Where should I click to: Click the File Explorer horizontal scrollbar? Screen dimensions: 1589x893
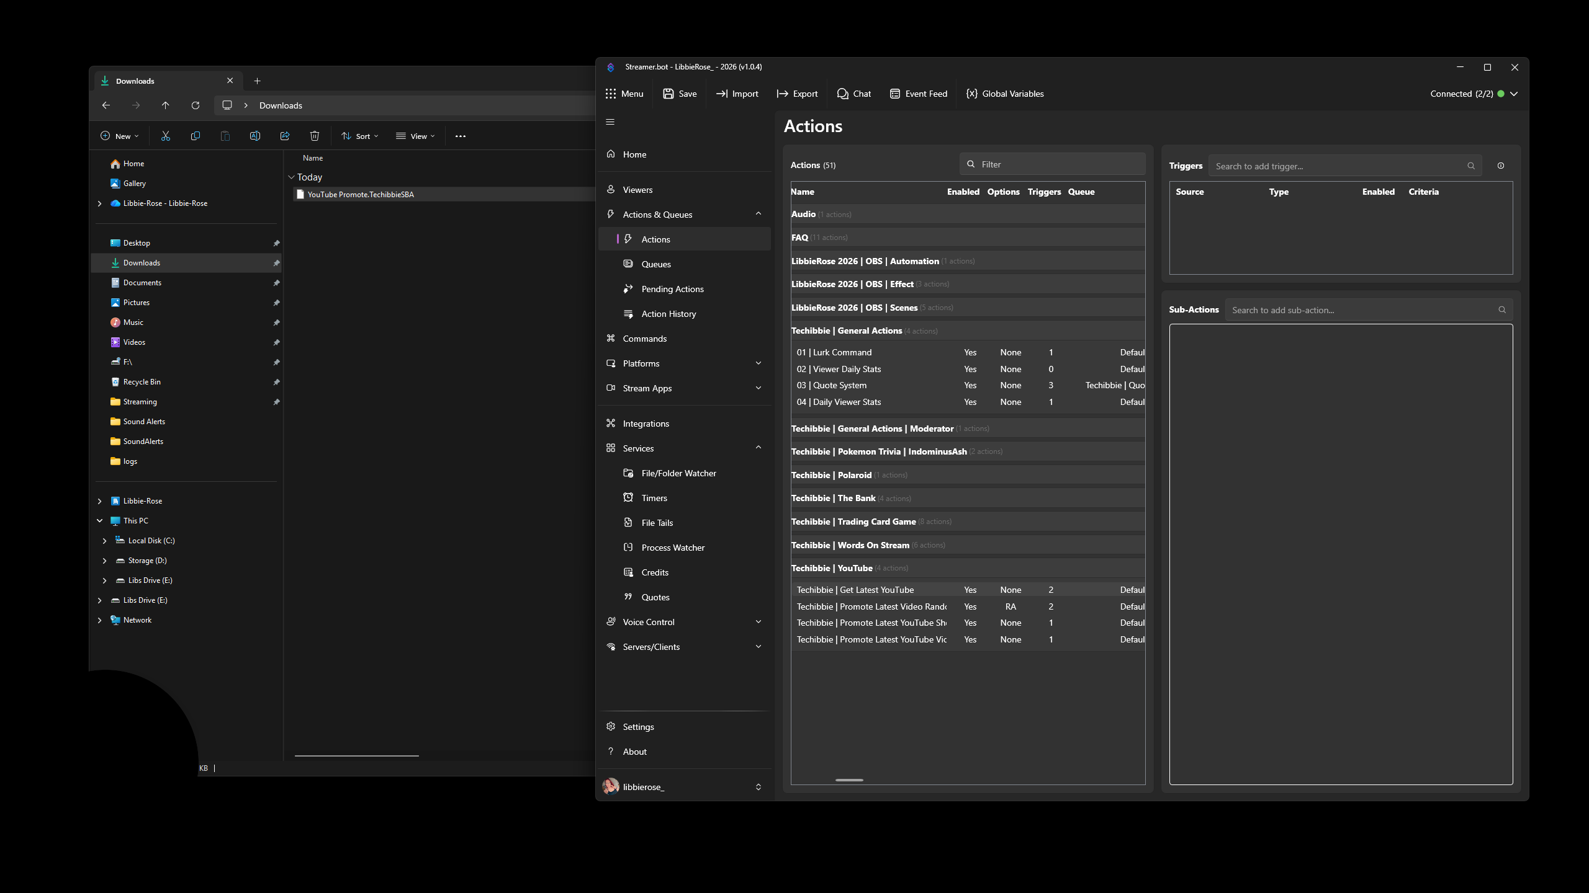pos(357,756)
